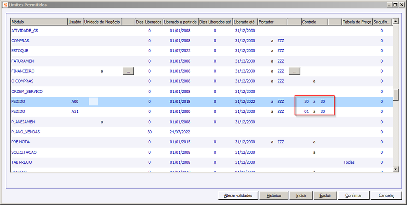This screenshot has height=205, width=407.
Task: Open ellipsis lookup button beside FINANCEIRO Portador
Action: click(x=295, y=71)
